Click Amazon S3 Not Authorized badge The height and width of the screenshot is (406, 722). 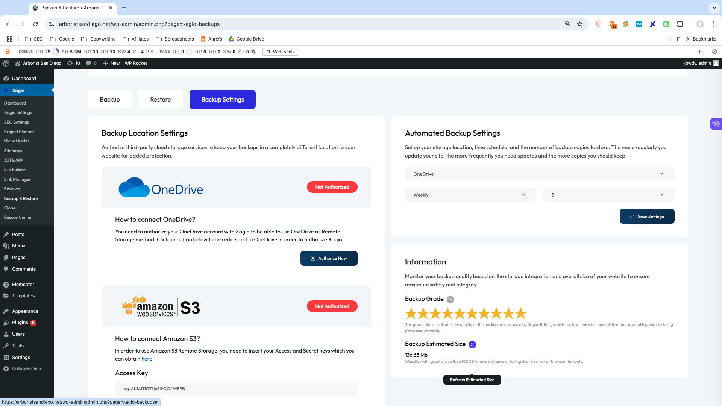click(332, 306)
